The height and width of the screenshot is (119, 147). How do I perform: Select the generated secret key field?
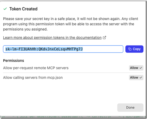[x=63, y=49]
